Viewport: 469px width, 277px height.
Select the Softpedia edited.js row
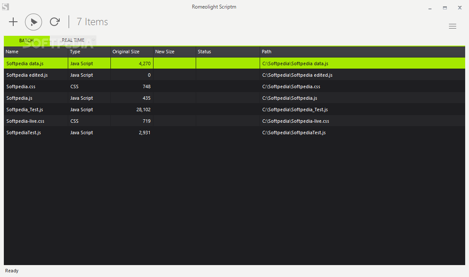click(x=234, y=75)
